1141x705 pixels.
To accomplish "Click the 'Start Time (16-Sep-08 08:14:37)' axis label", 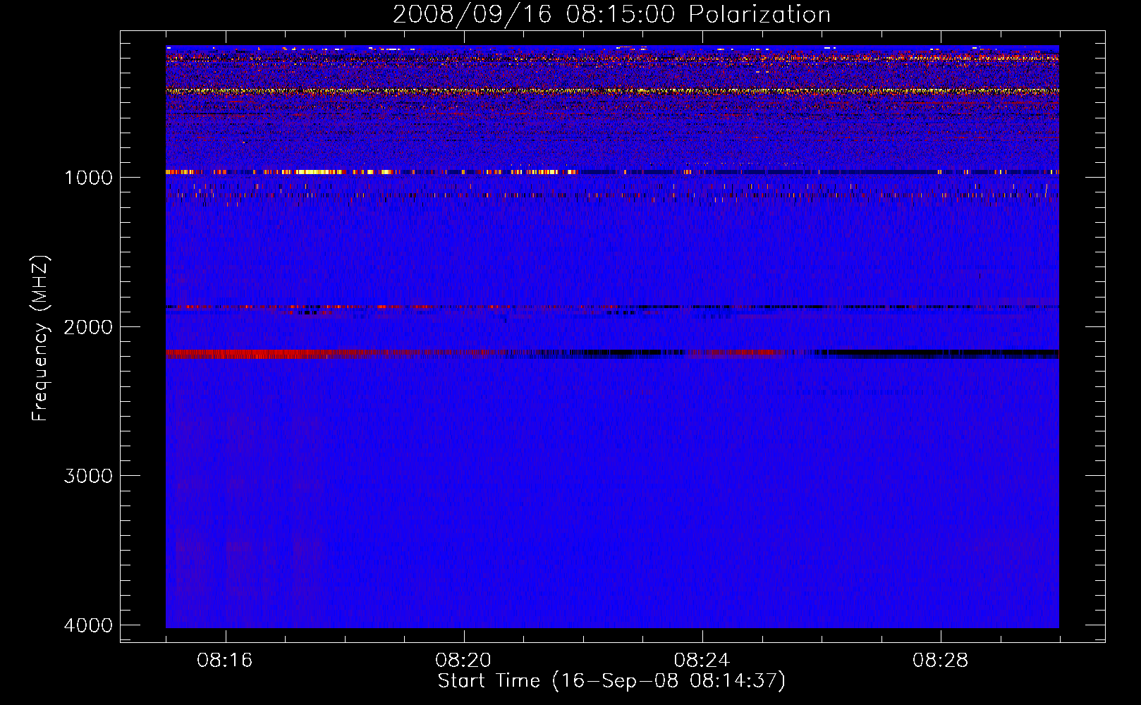I will pyautogui.click(x=611, y=681).
